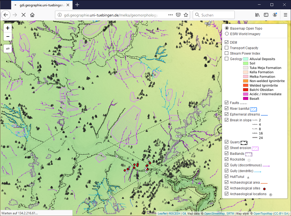Click the Tuka Meja Formation swatch
The width and height of the screenshot is (291, 216).
(x=246, y=68)
